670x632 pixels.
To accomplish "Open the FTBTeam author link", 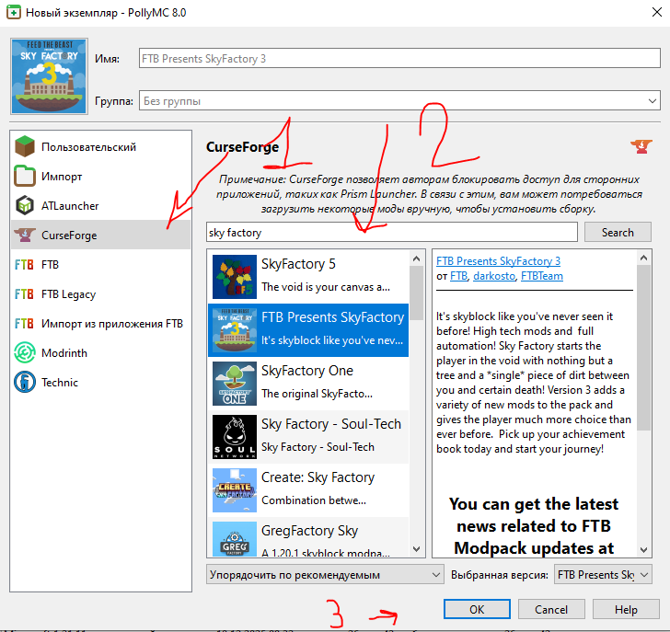I will pyautogui.click(x=542, y=276).
